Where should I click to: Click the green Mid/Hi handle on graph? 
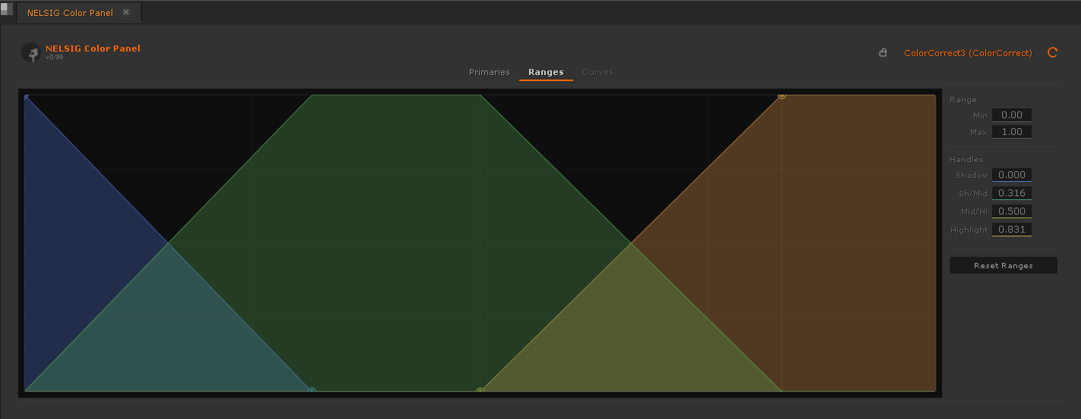coord(480,391)
